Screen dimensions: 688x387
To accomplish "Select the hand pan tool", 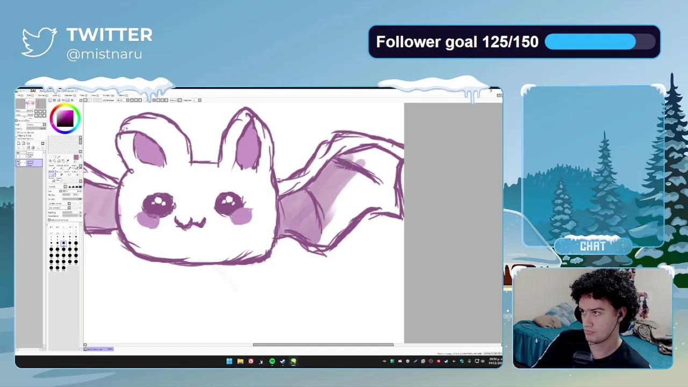I will [63, 161].
